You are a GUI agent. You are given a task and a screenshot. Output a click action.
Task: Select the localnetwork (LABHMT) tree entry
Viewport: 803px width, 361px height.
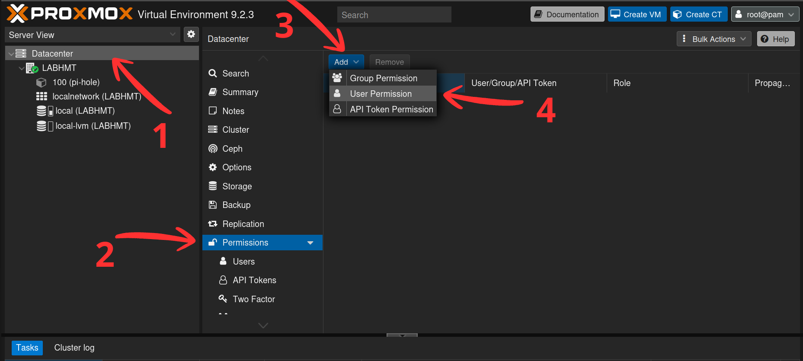97,96
